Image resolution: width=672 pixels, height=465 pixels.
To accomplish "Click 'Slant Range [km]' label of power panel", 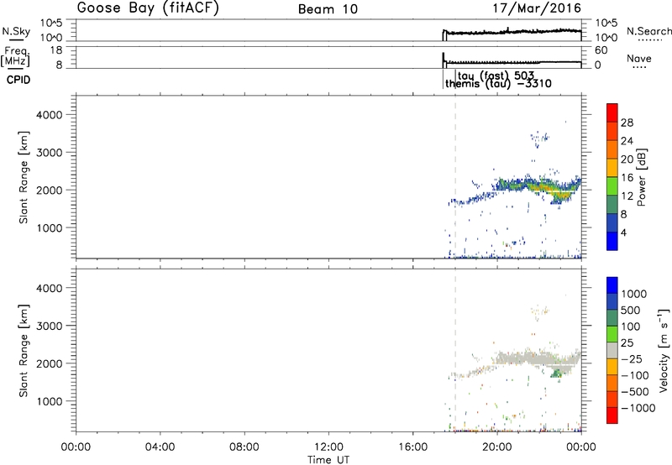I will [x=24, y=177].
